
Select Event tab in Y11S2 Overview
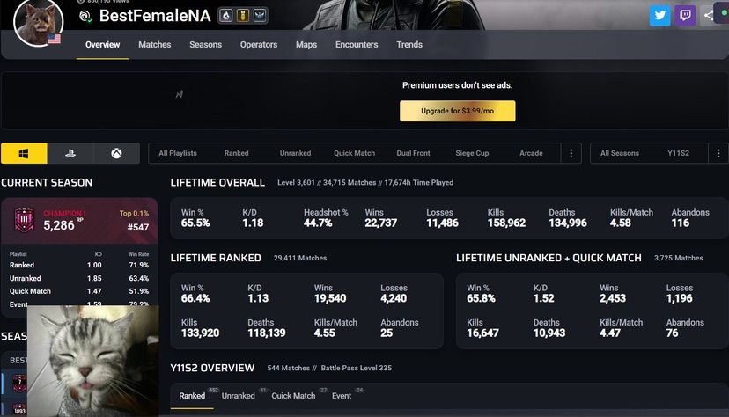(x=342, y=396)
